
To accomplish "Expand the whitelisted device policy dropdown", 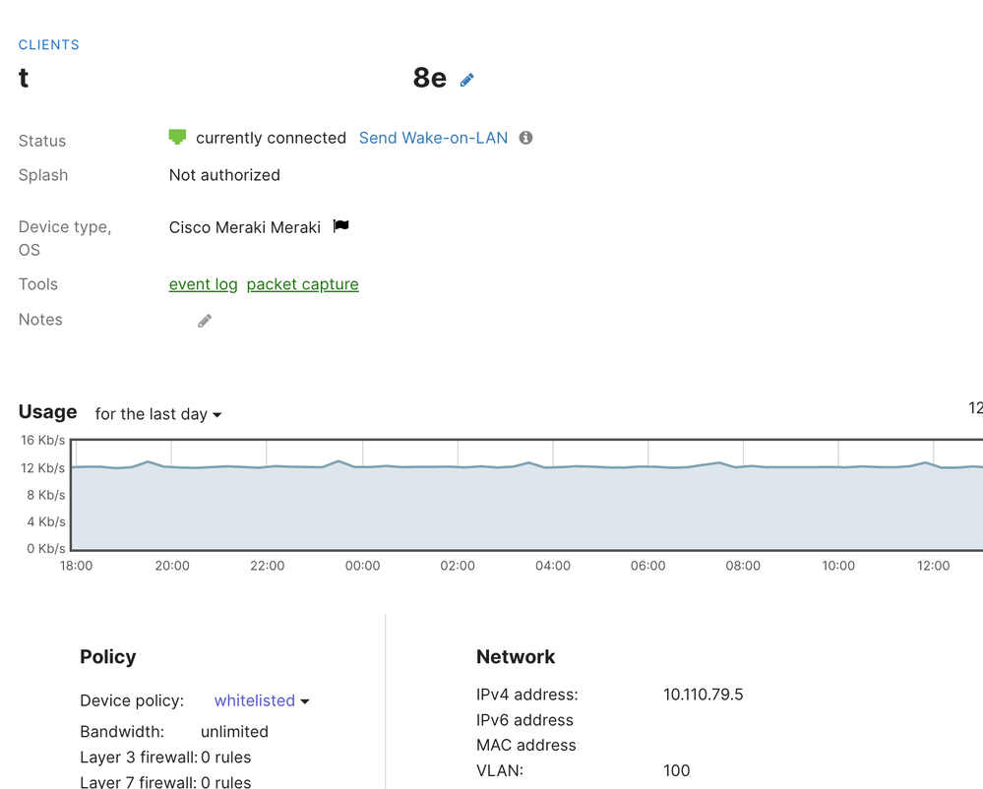I will 262,700.
